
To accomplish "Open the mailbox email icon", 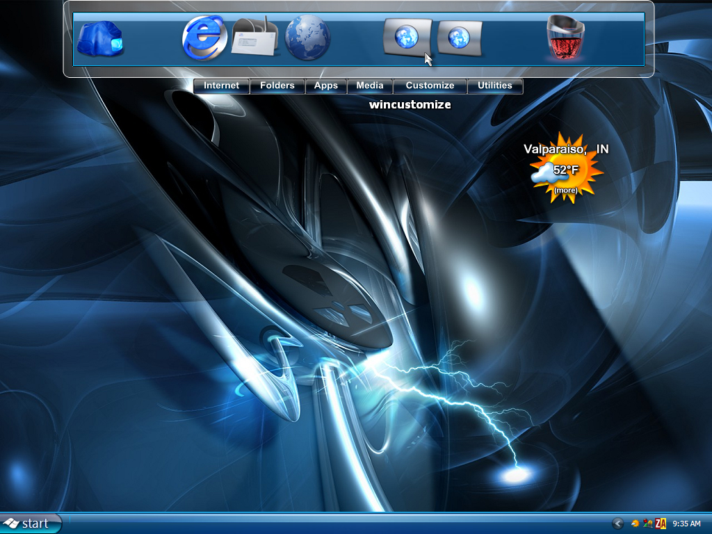I will click(255, 38).
